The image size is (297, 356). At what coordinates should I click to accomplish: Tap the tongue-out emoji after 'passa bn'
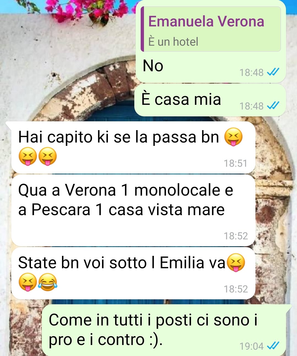pos(234,138)
